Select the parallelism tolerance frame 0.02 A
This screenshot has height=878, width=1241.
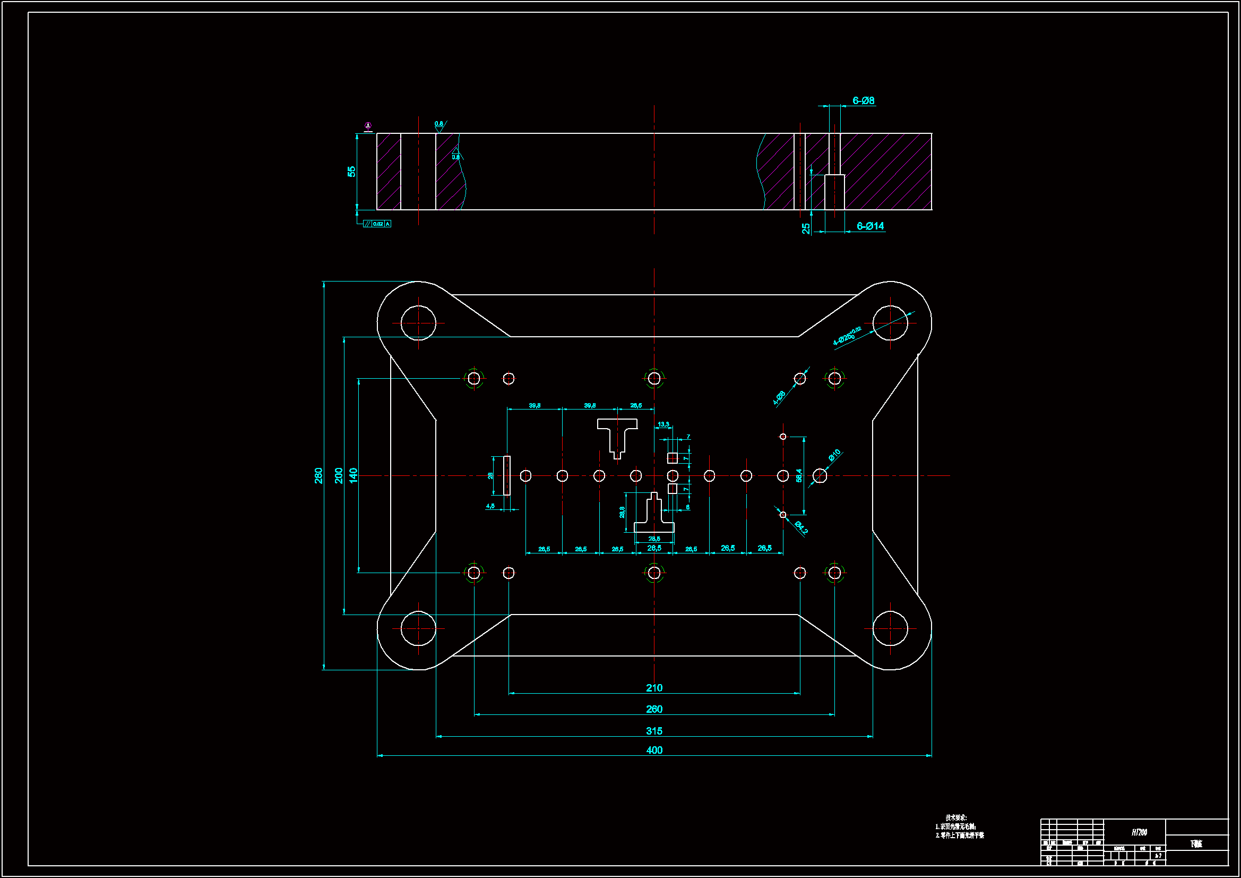coord(377,224)
